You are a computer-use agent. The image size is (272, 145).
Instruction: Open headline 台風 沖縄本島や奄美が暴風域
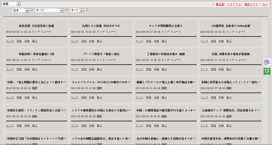(230, 54)
